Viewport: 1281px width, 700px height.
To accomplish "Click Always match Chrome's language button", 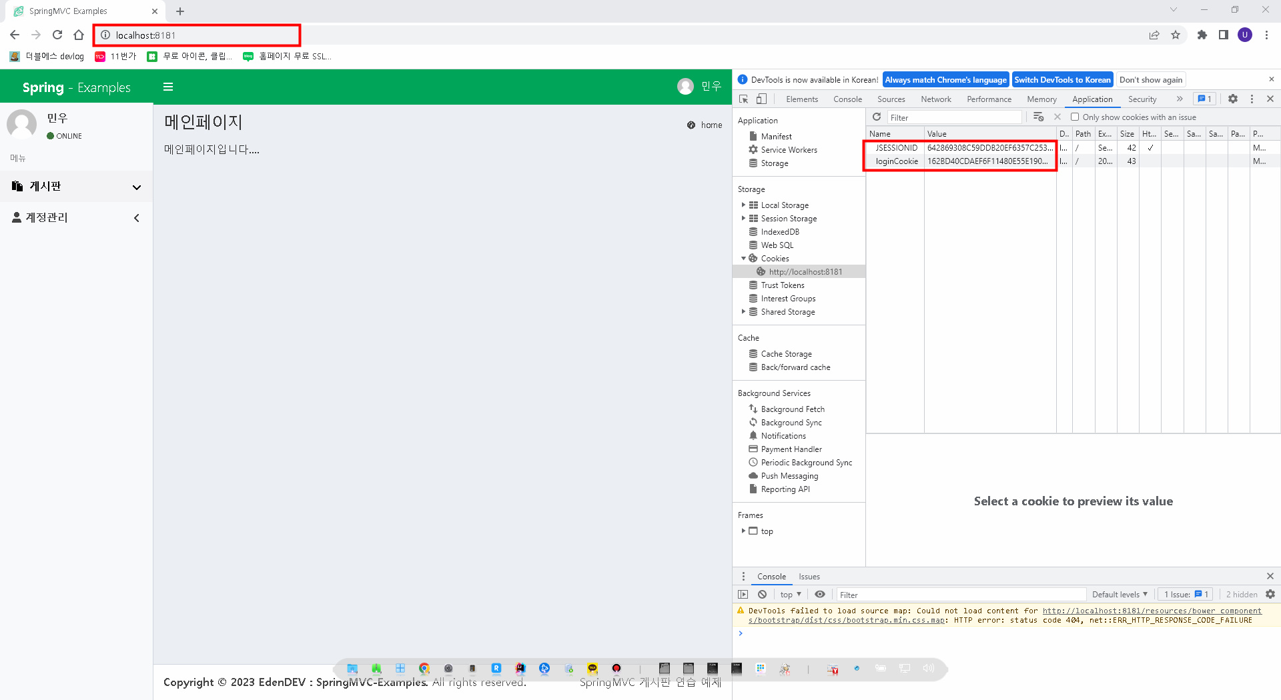I will point(945,79).
